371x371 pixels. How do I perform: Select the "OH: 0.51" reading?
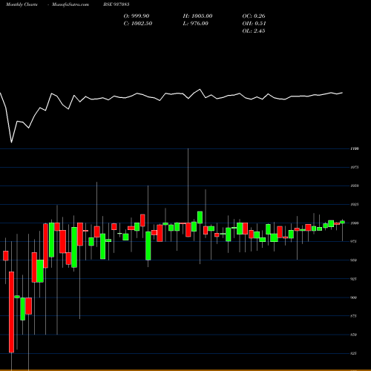pos(254,23)
